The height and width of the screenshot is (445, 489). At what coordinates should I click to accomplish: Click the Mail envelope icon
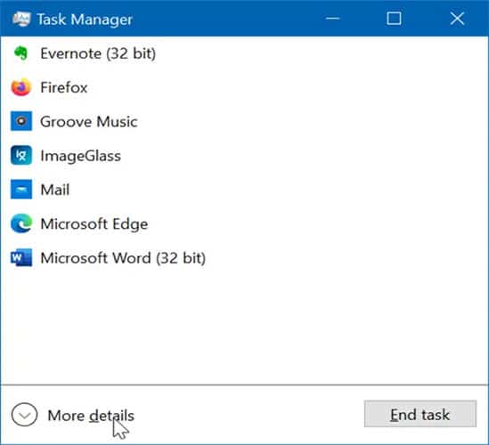(21, 190)
